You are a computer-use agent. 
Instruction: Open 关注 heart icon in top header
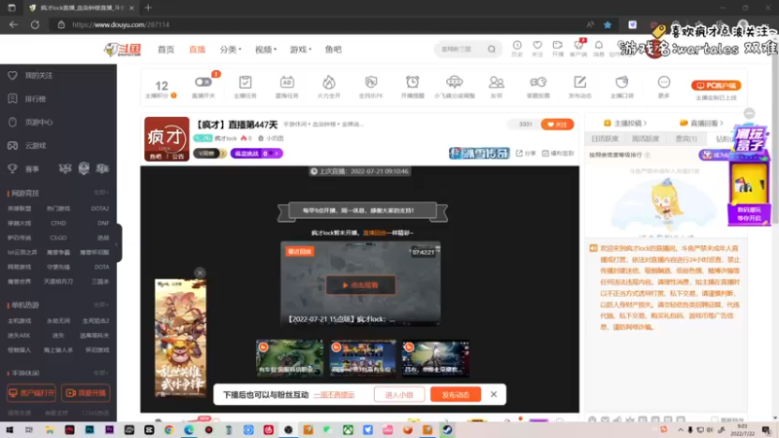point(538,45)
